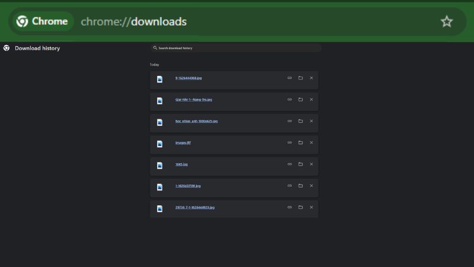Copy download link for the 29736 file
The image size is (474, 267).
pos(290,207)
